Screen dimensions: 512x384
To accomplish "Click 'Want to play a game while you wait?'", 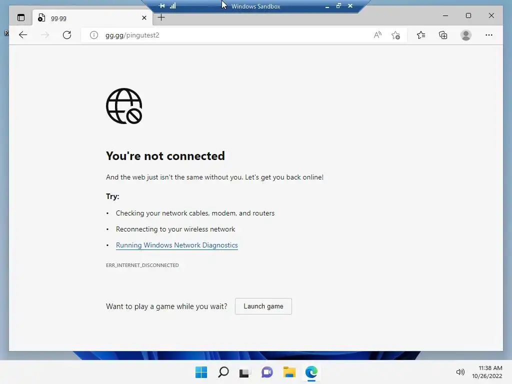I will pyautogui.click(x=166, y=306).
